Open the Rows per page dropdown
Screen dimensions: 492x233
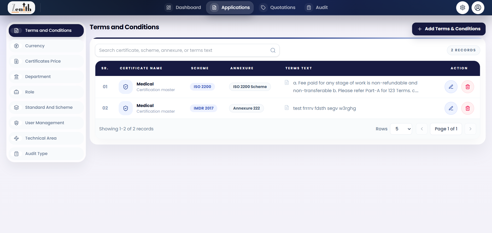point(401,129)
